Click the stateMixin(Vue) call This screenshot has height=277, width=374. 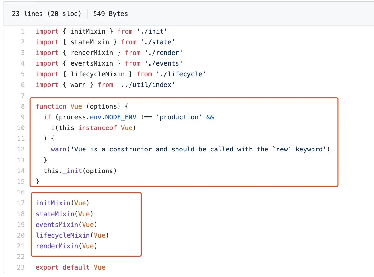[x=64, y=214]
